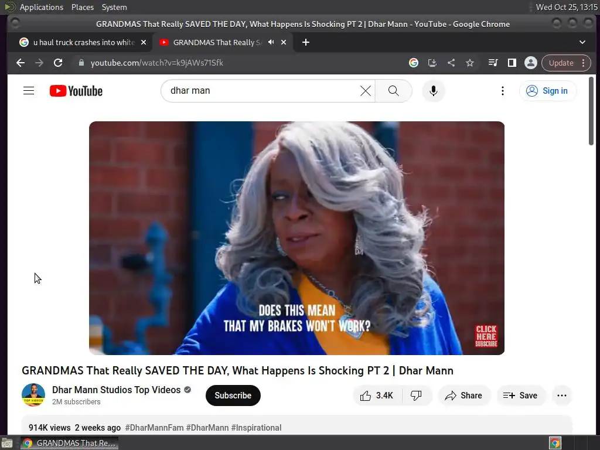Screen dimensions: 600x450
Task: Click the clock Wed Oct 25
Action: pyautogui.click(x=567, y=7)
